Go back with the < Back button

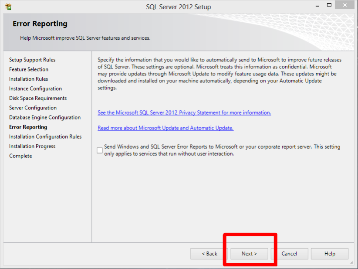pos(209,254)
